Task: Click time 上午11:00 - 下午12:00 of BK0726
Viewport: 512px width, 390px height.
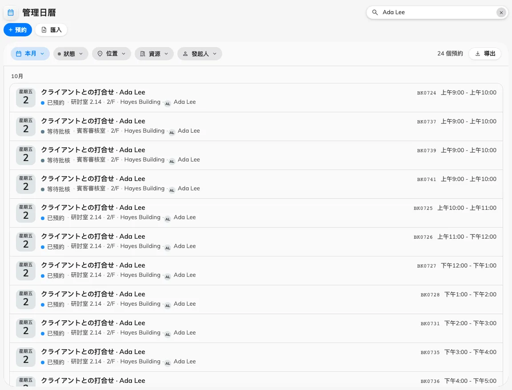Action: tap(467, 237)
